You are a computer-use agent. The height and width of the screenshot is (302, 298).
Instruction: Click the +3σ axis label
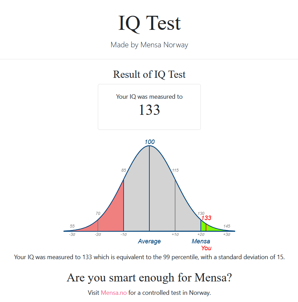tap(227, 234)
